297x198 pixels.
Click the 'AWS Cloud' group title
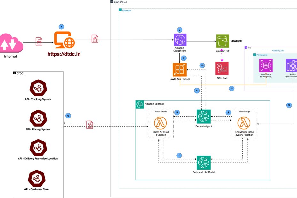tap(120, 2)
